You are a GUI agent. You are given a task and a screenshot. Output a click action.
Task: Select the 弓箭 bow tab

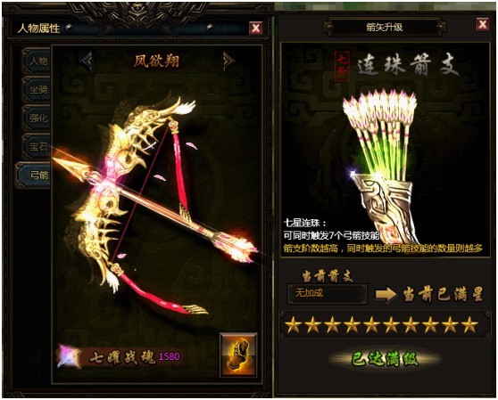(x=34, y=175)
